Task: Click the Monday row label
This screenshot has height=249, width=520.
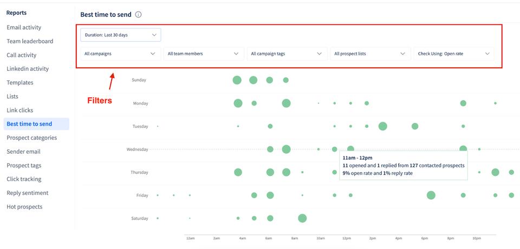Action: (x=141, y=103)
